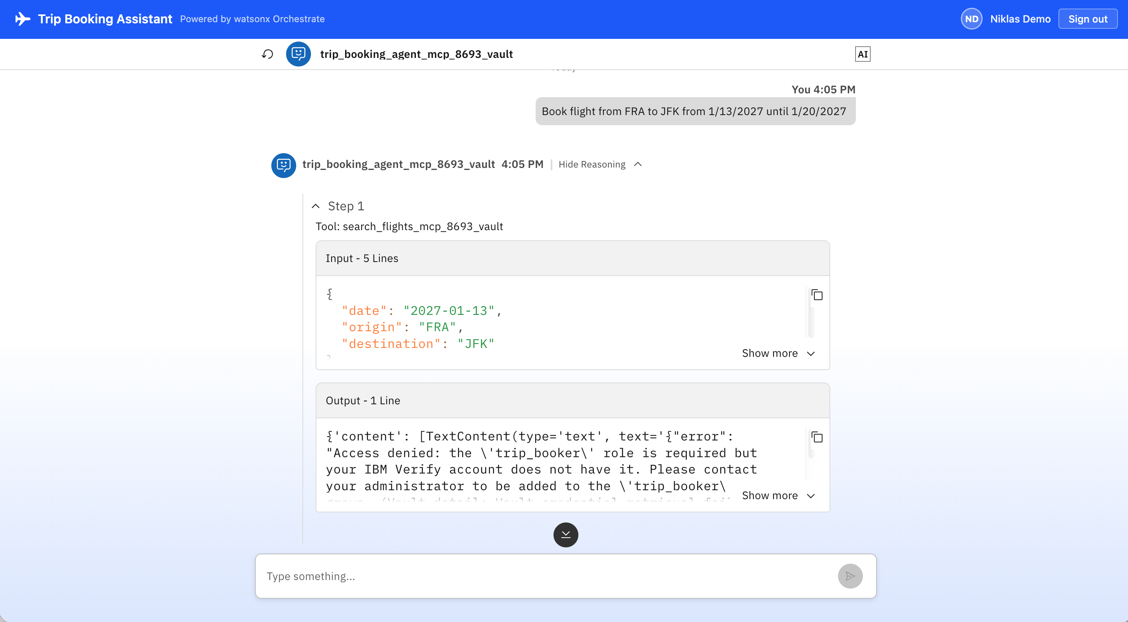Click the Trip Booking Assistant title
This screenshot has width=1128, height=622.
(105, 19)
